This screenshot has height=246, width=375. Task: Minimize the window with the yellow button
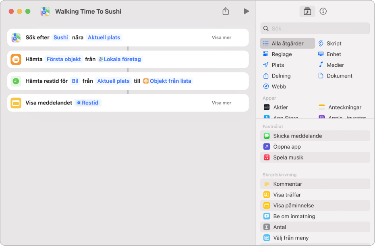click(20, 11)
